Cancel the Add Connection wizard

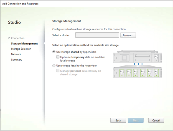(x=156, y=120)
